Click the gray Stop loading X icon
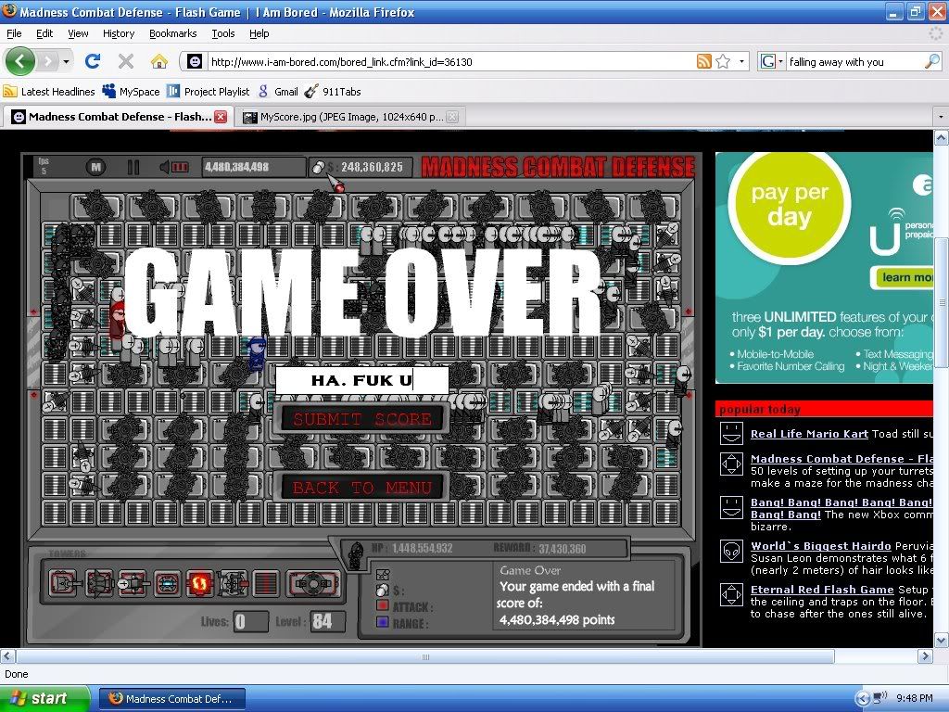This screenshot has width=949, height=712. click(x=126, y=61)
